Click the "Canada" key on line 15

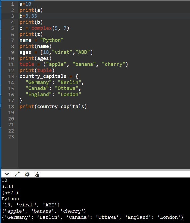click(x=37, y=88)
